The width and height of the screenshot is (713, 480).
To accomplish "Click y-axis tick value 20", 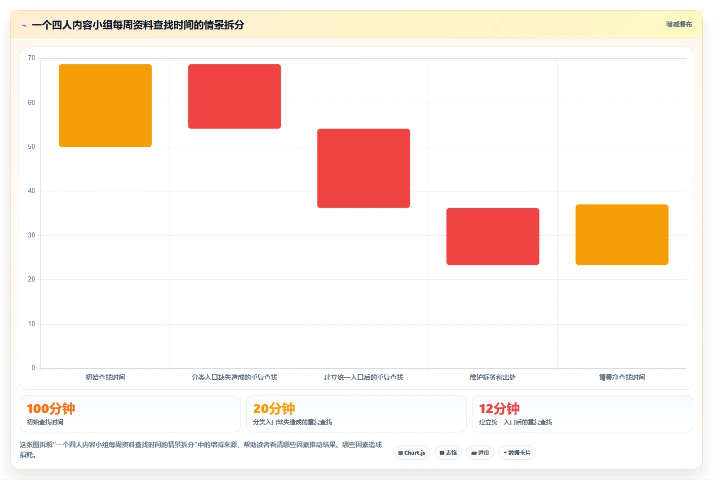I will 31,279.
